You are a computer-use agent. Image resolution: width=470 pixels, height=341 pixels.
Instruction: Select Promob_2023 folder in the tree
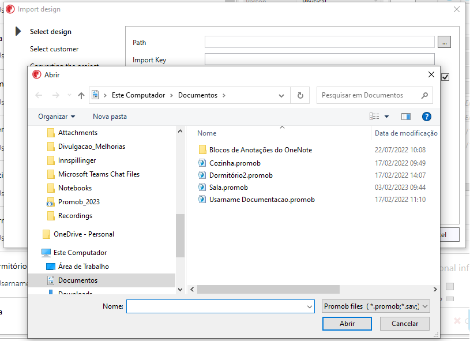click(79, 202)
